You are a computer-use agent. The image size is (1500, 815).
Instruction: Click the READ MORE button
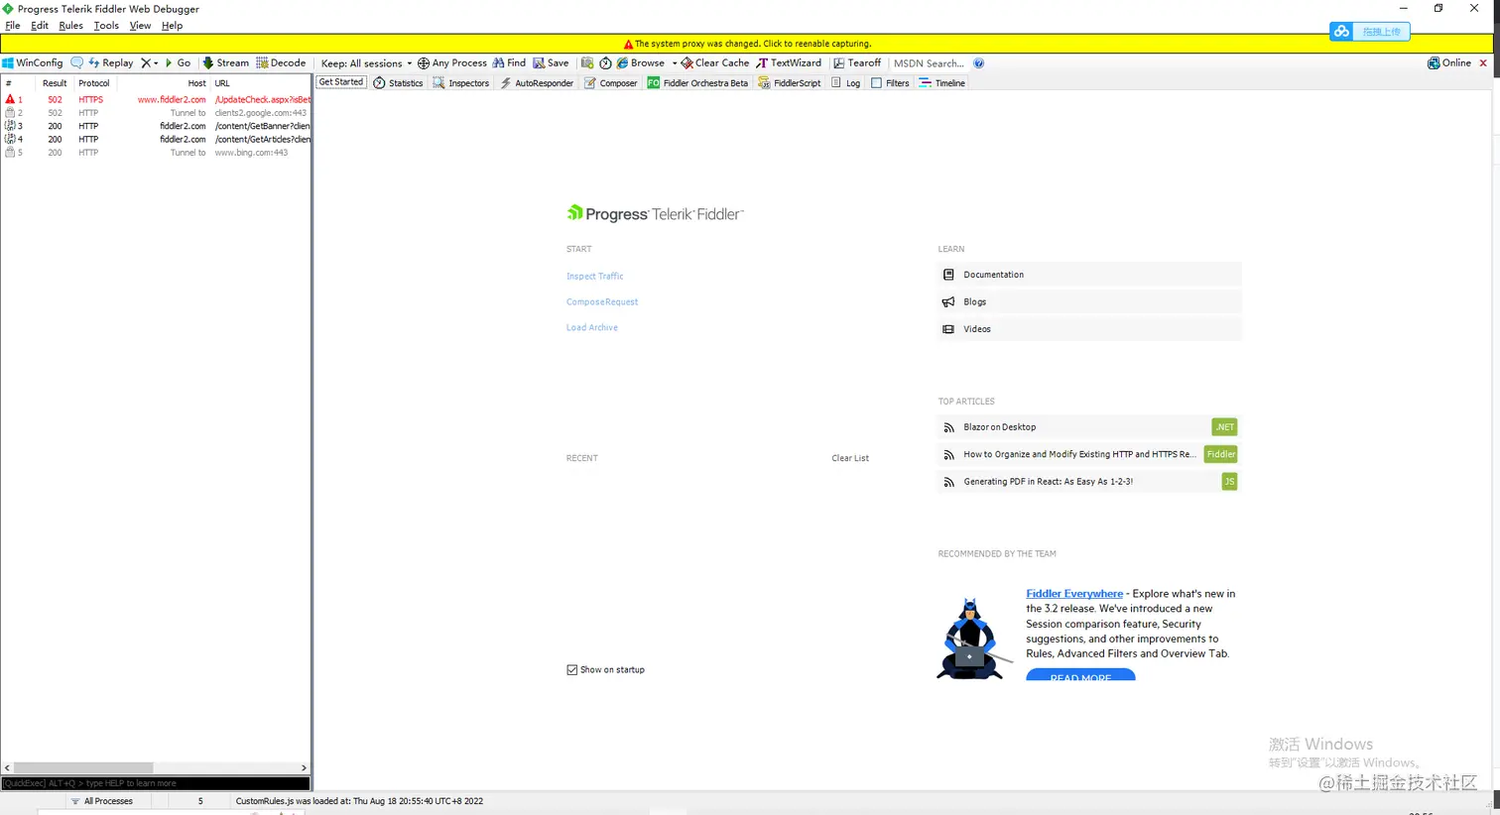1080,675
